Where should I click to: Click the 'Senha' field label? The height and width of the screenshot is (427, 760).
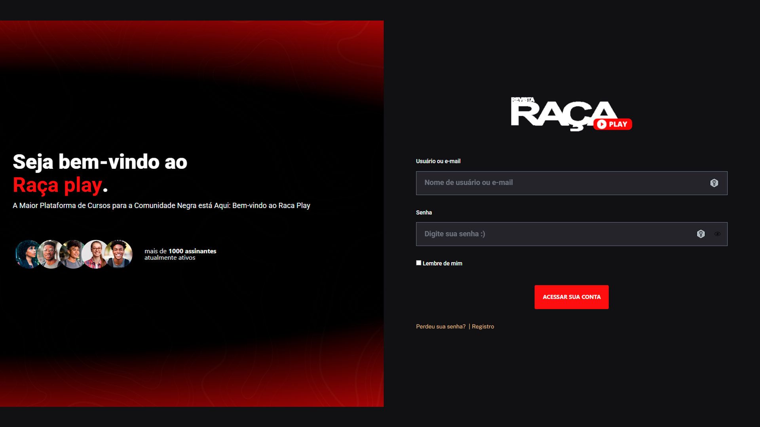pos(424,213)
